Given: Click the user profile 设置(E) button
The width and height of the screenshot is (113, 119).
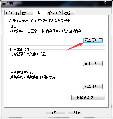Looking at the screenshot, I should [93, 64].
